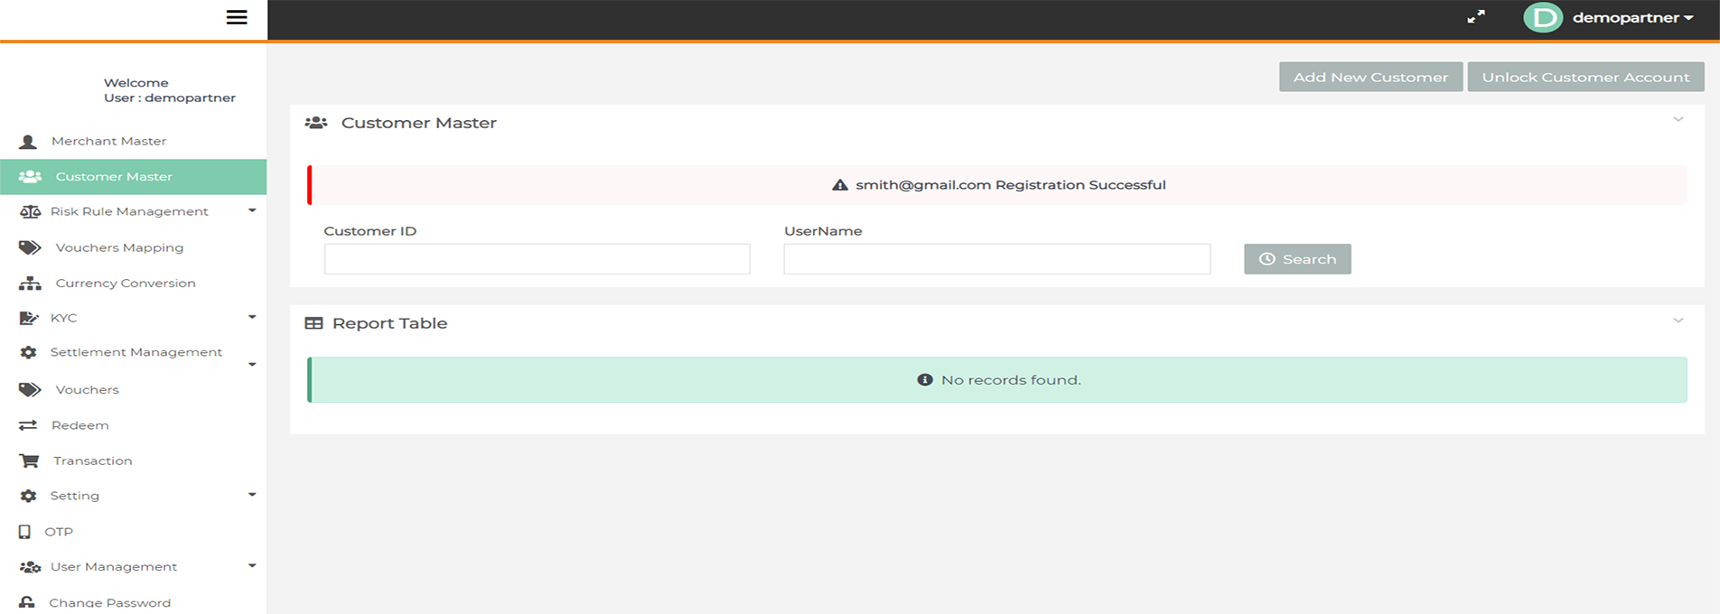Click the green demopartner avatar icon
Image resolution: width=1720 pixels, height=614 pixels.
pos(1542,17)
